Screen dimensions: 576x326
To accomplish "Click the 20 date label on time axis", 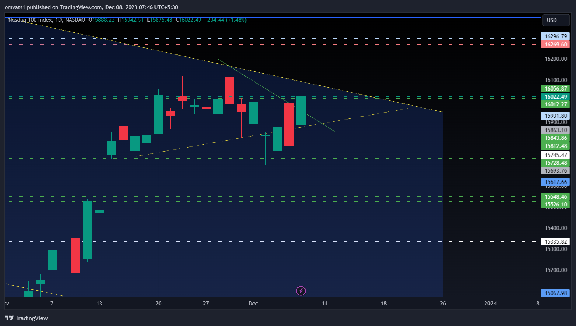I will pyautogui.click(x=158, y=304).
